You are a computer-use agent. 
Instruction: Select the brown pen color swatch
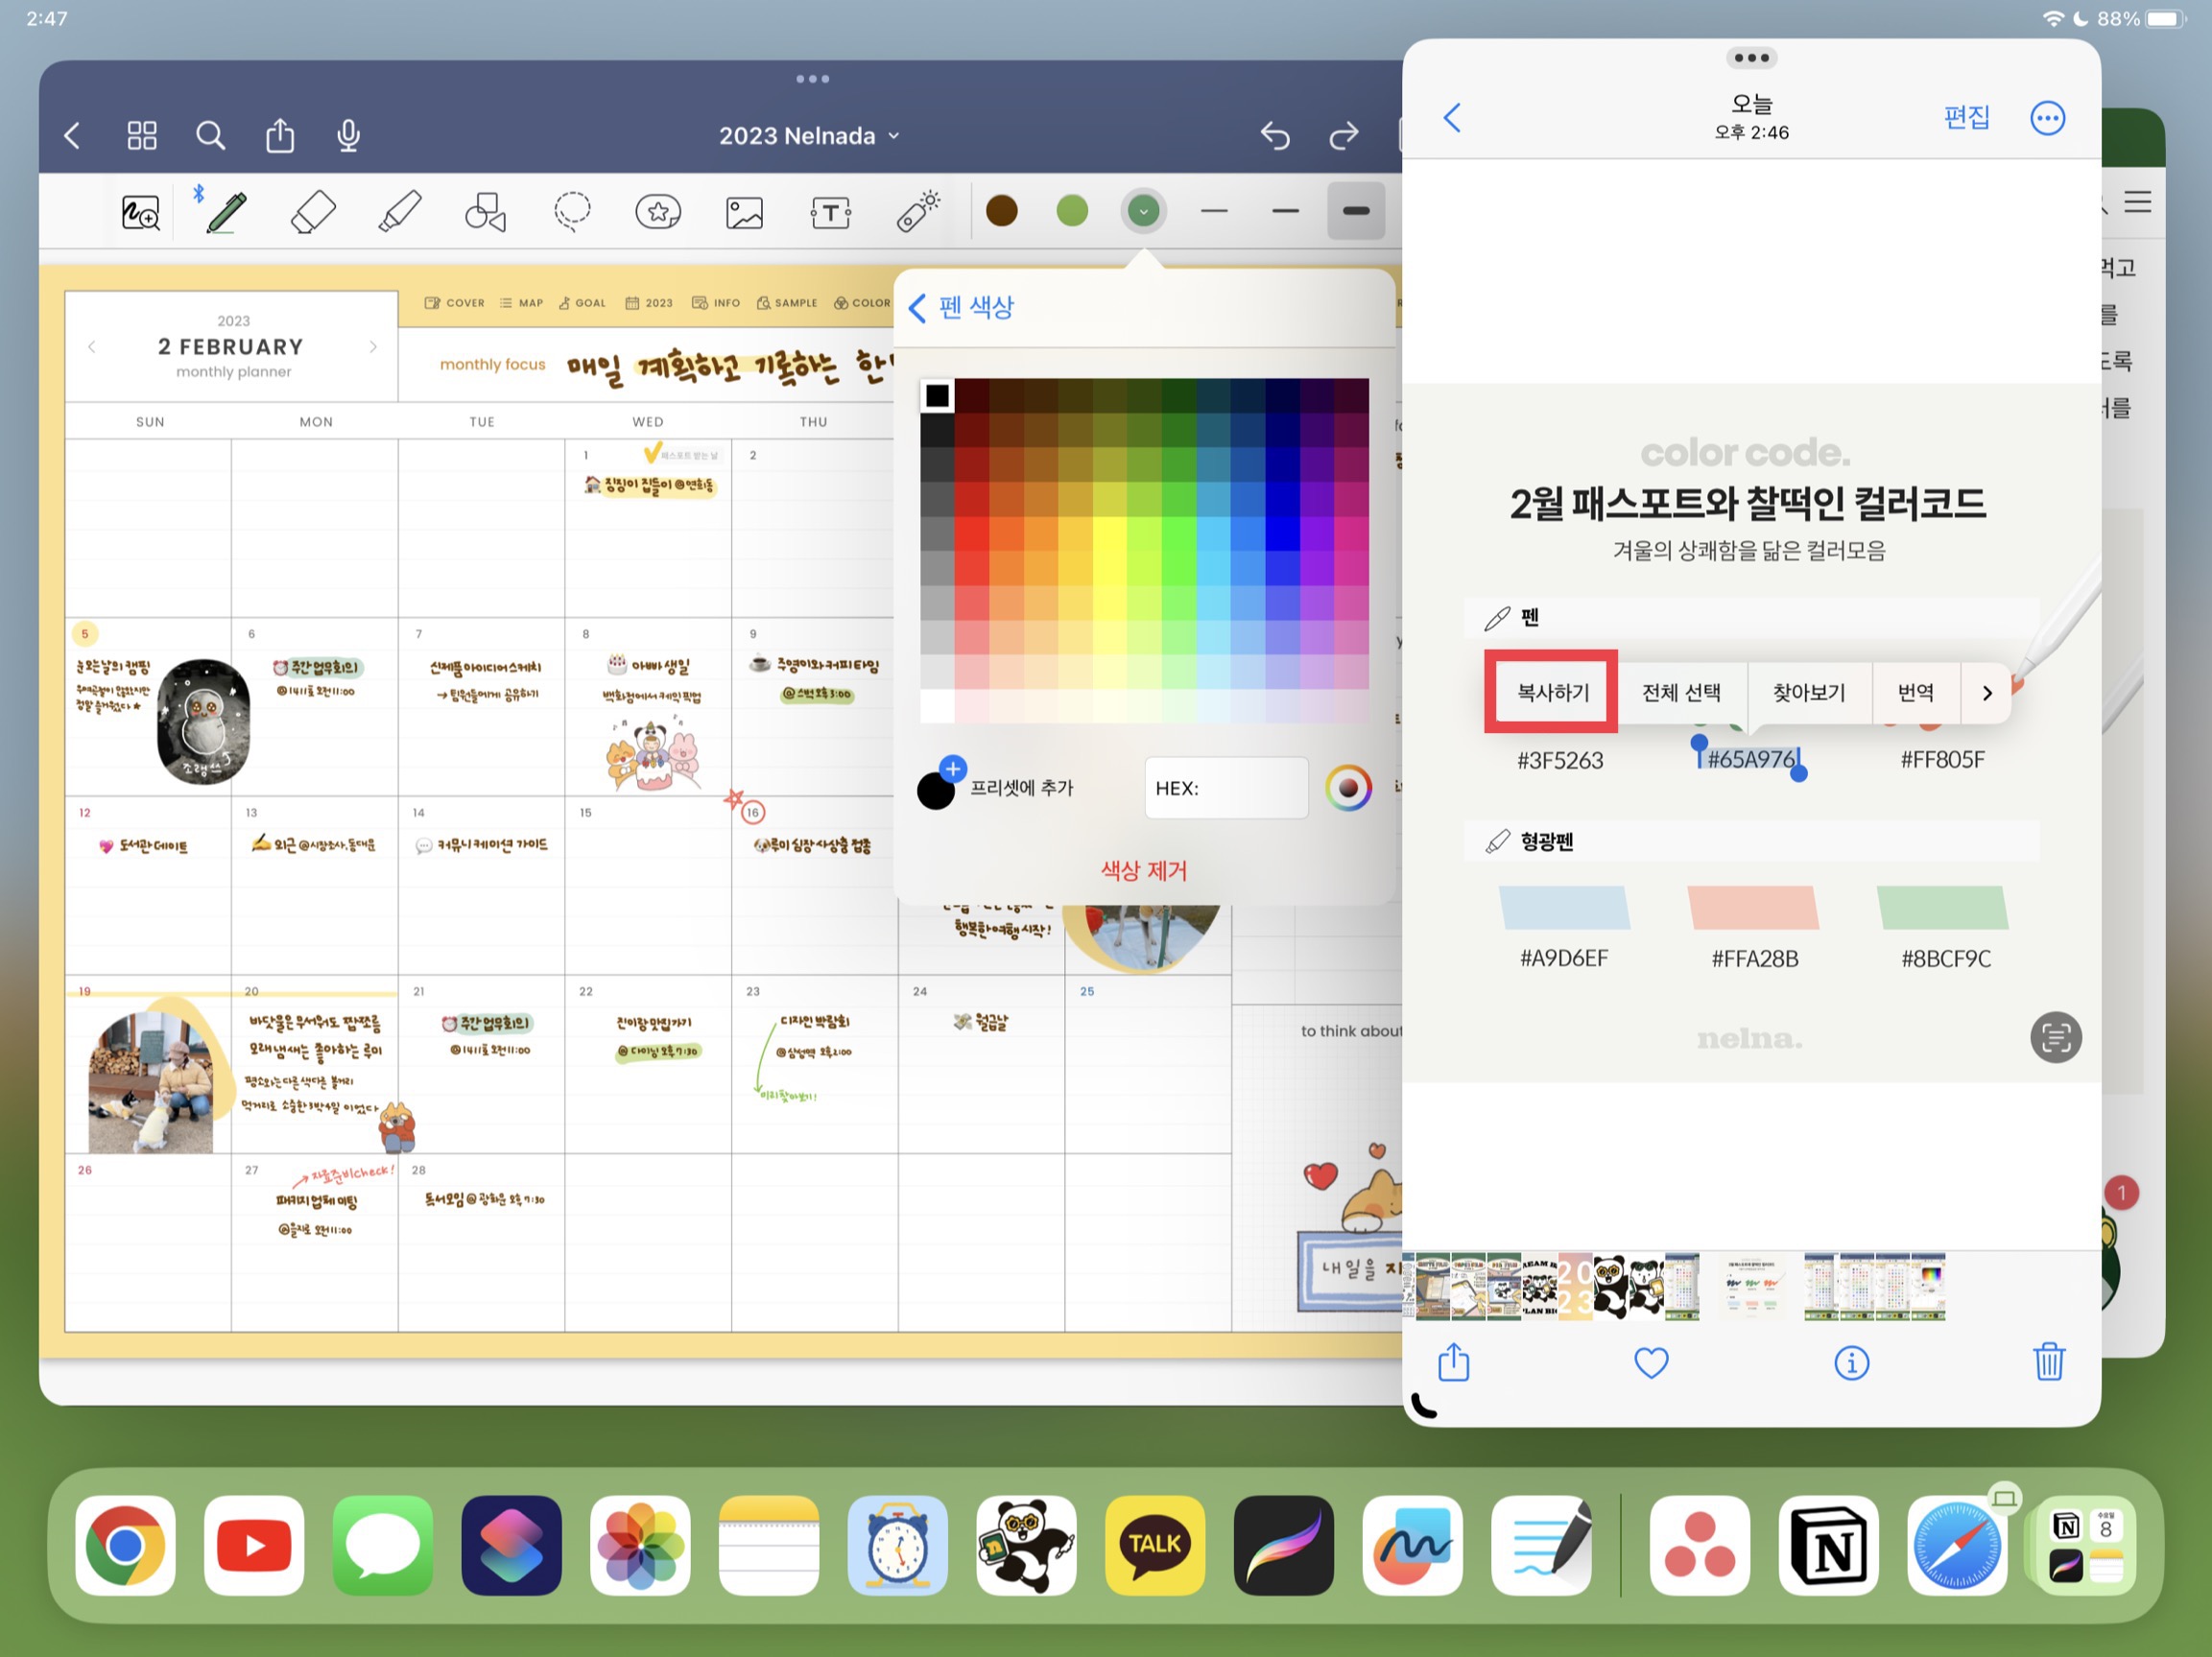tap(1001, 211)
